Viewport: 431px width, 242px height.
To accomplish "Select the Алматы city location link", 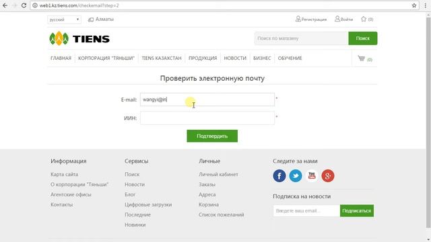I will click(101, 19).
